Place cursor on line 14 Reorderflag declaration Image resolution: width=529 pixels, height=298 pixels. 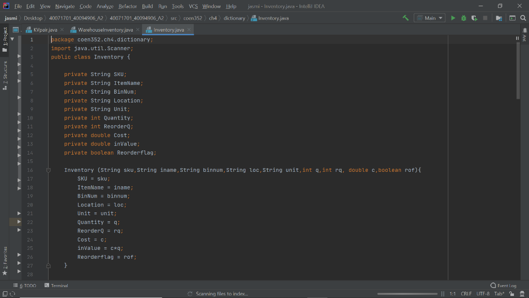tap(110, 153)
